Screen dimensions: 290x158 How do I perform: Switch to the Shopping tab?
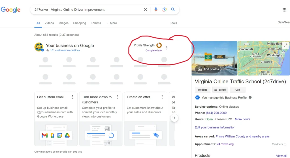80,23
